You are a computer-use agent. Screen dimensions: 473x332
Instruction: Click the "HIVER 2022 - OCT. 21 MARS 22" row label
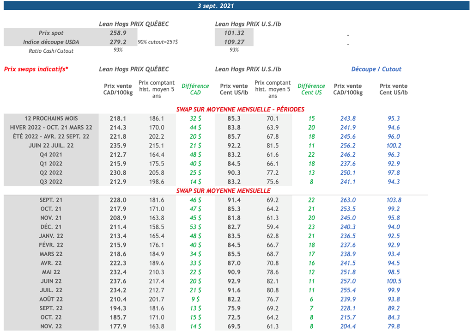coord(51,128)
